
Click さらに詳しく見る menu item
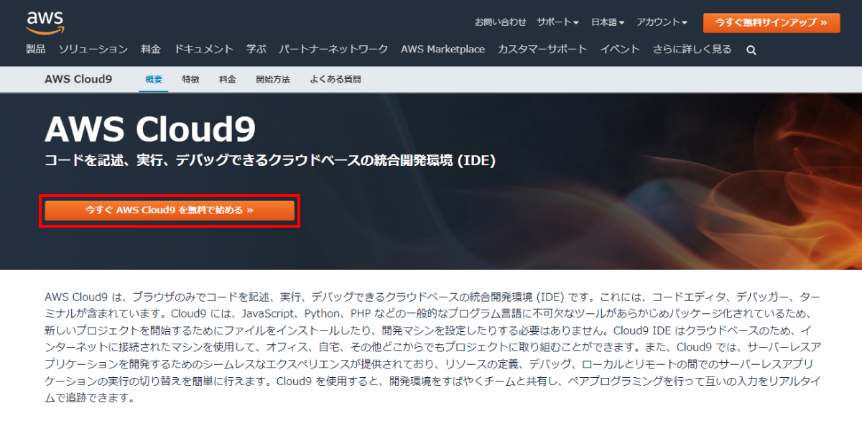pos(692,49)
